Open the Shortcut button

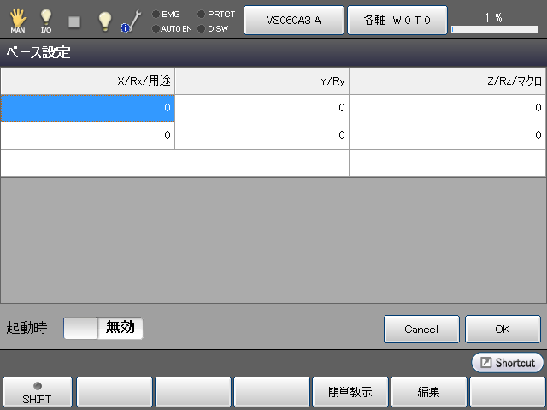(508, 363)
